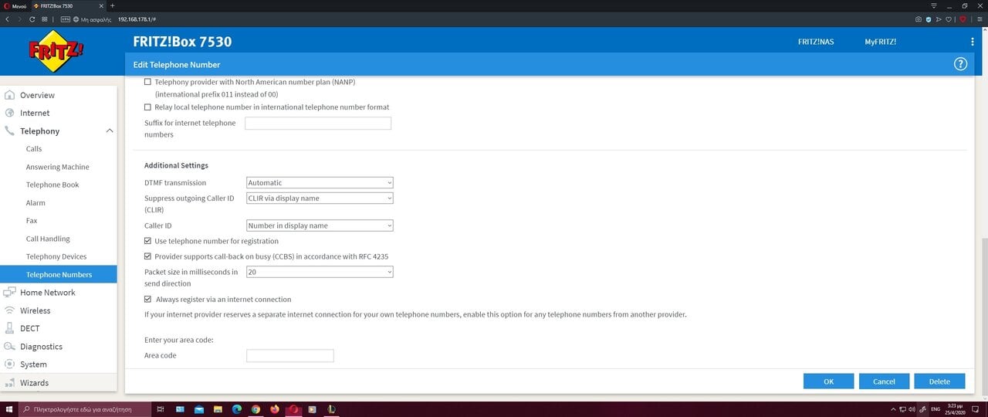Open Opera easy setup sliders icon

(980, 19)
